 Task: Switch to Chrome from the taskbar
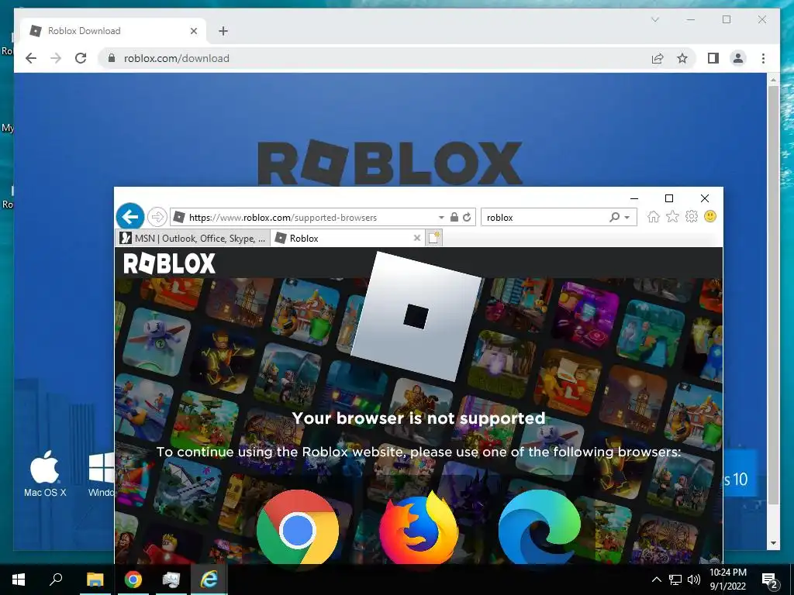click(133, 580)
